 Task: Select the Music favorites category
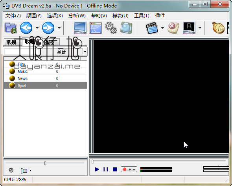pyautogui.click(x=45, y=71)
